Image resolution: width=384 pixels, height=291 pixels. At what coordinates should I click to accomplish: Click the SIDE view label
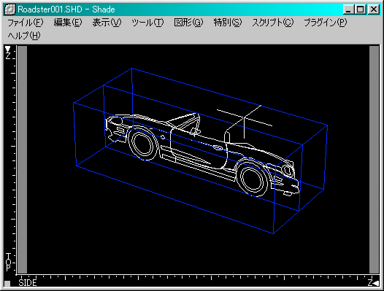pos(28,283)
